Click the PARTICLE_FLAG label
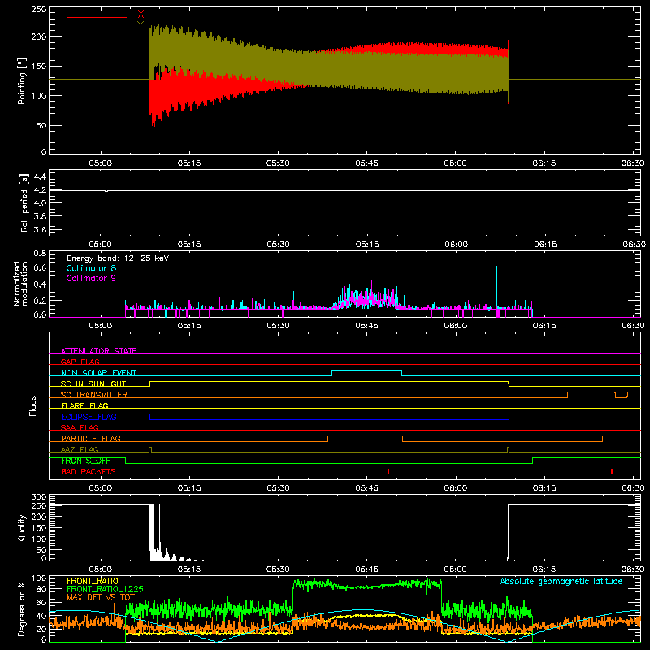Viewport: 650px width, 650px height. (91, 438)
